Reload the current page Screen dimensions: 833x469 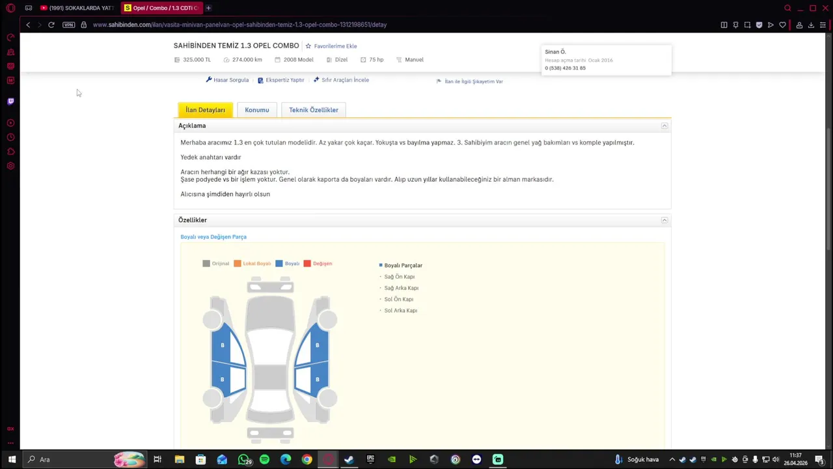tap(51, 25)
